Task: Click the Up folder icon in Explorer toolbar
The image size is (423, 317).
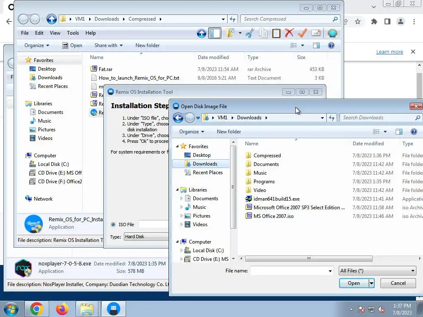Action: pos(202,33)
